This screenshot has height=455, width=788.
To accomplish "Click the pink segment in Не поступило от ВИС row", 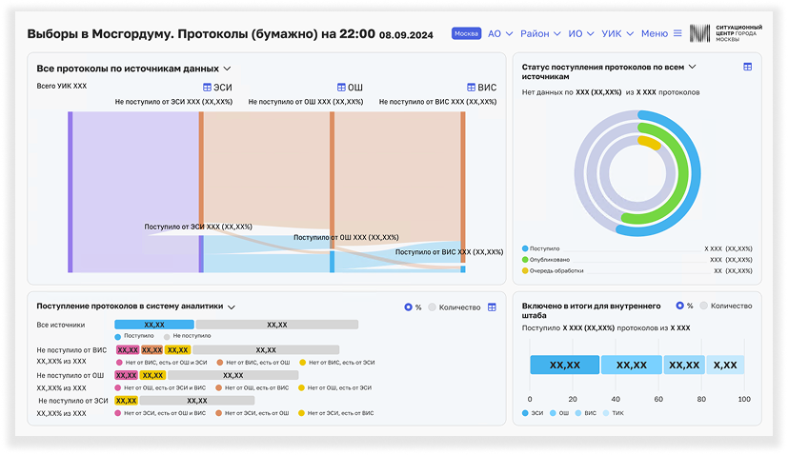I will [x=128, y=350].
